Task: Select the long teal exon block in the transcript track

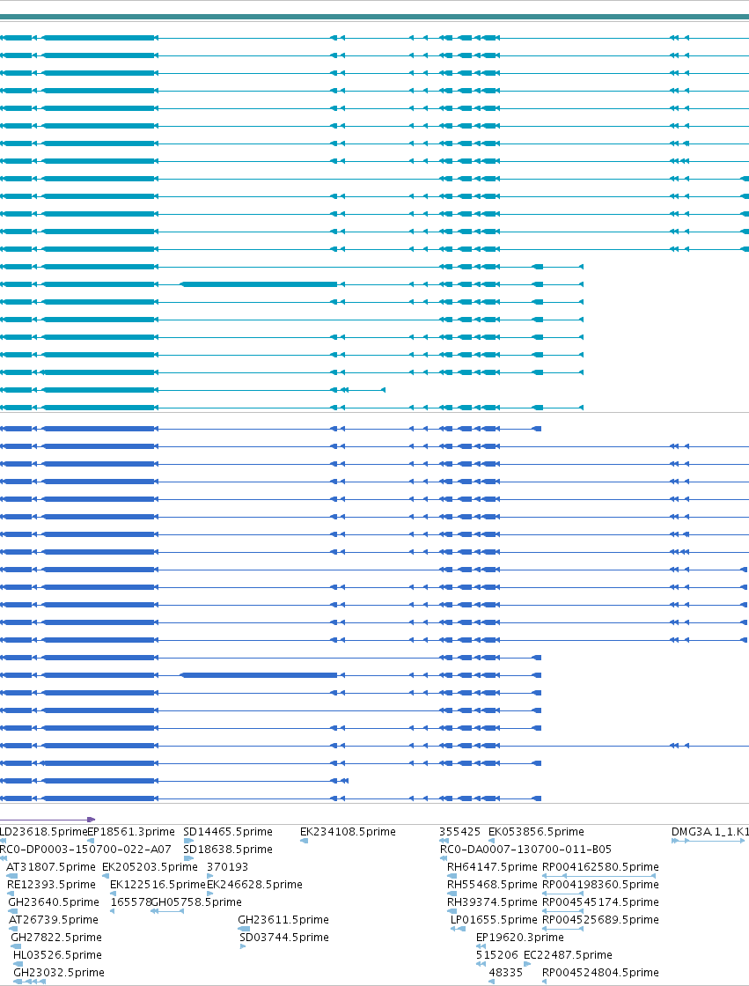Action: tap(259, 284)
